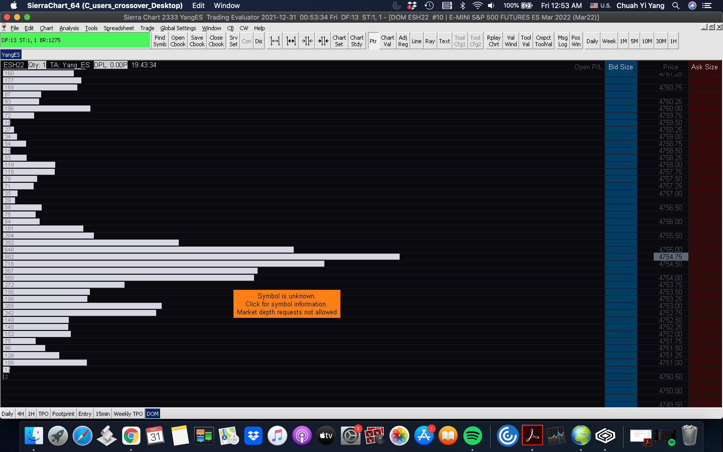This screenshot has height=452, width=723.
Task: Click the Bluetooth icon in the menu bar
Action: pyautogui.click(x=462, y=6)
